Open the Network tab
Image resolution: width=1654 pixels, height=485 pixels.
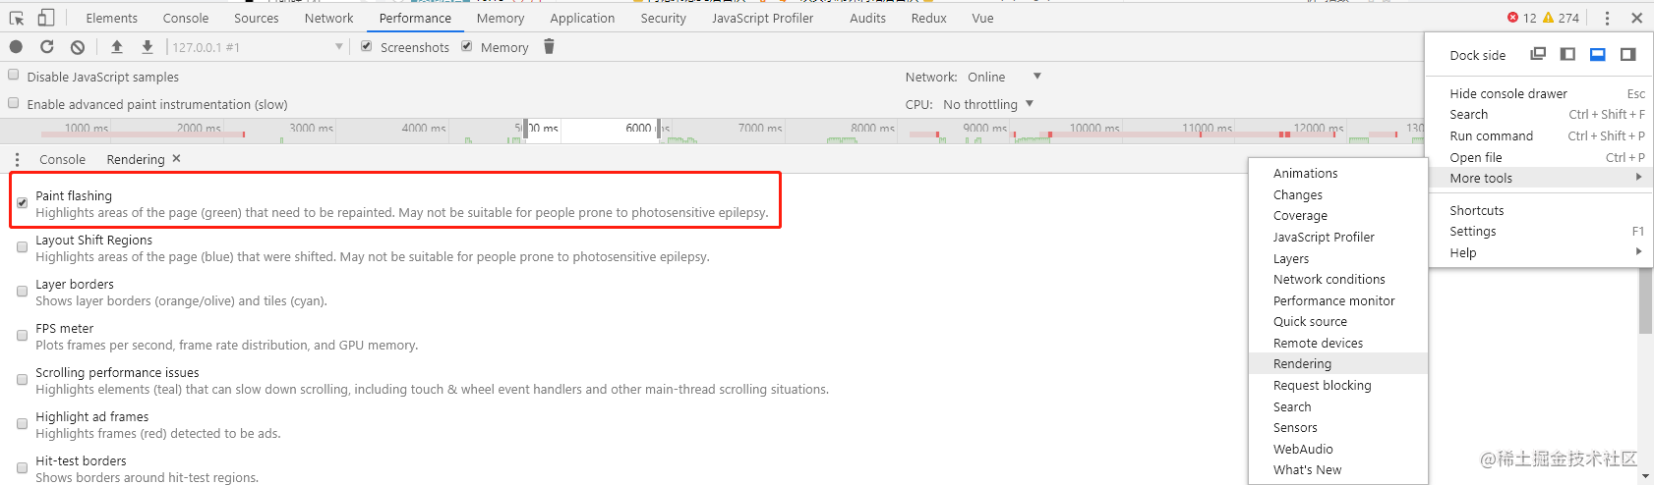pos(328,18)
